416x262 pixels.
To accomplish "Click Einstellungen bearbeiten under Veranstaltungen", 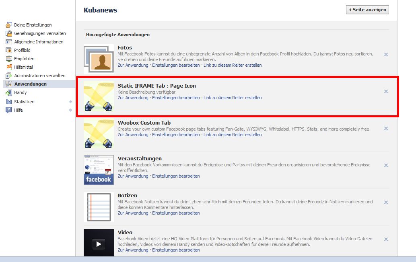I will 176,176.
